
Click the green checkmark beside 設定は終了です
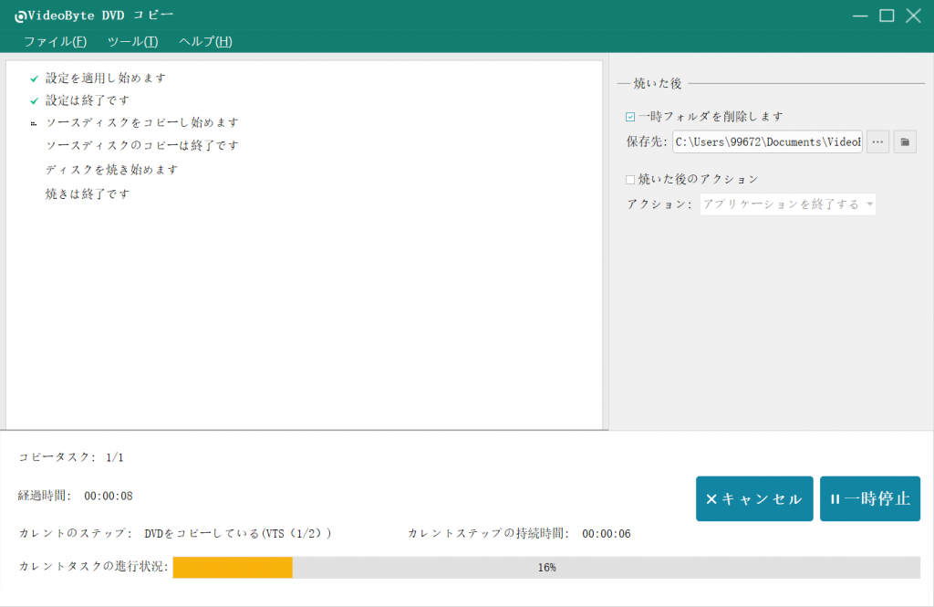(x=35, y=100)
